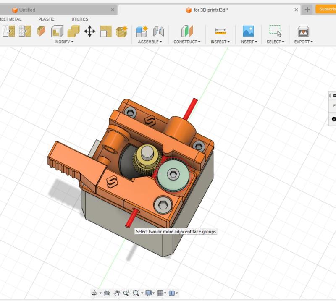Image resolution: width=336 pixels, height=301 pixels.
Task: Activate the Pan hand tool
Action: [117, 293]
